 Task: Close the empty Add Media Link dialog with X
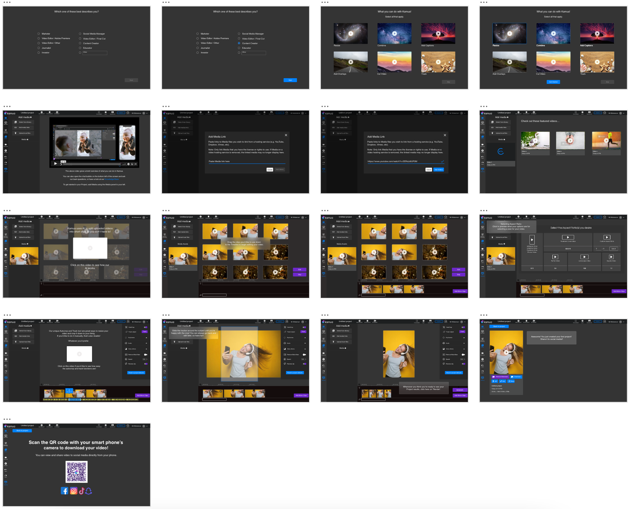[x=286, y=135]
